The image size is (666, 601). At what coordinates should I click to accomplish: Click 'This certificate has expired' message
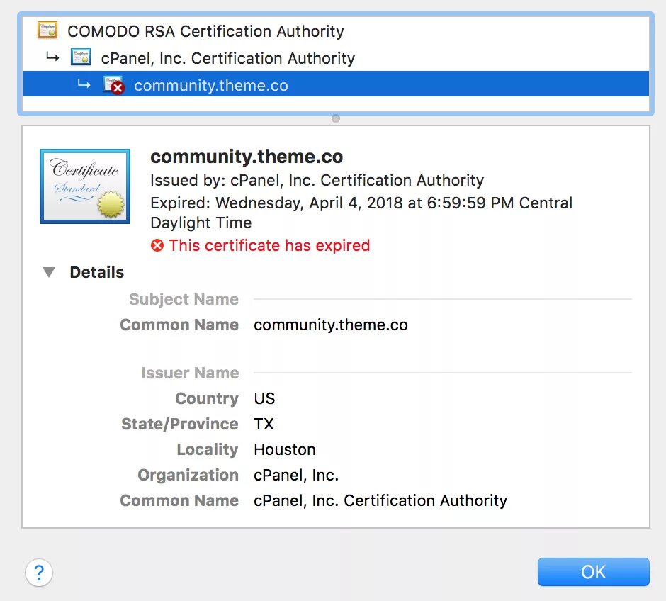pos(269,245)
